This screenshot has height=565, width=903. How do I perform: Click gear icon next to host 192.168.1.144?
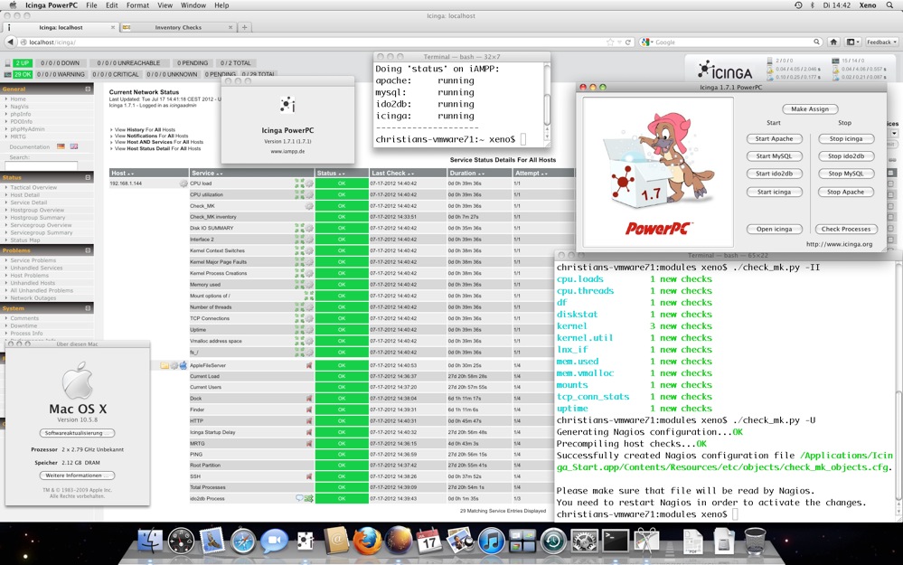[x=183, y=184]
